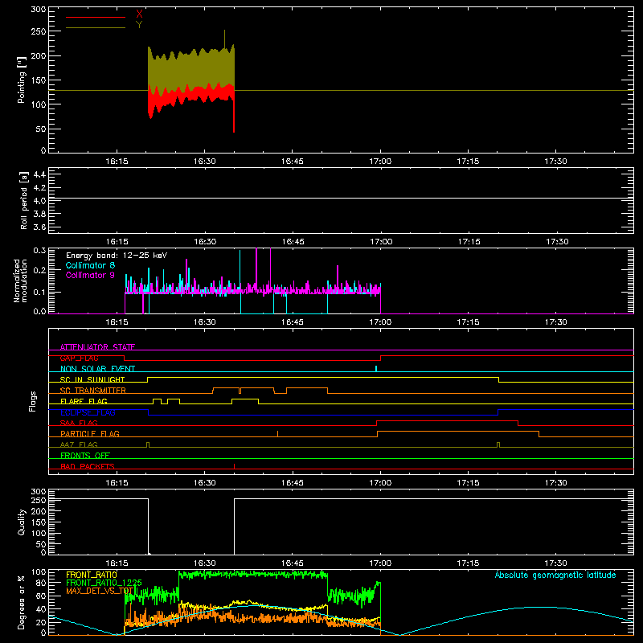Select the BAD_PACKETS flag label
The image size is (643, 643).
point(88,466)
